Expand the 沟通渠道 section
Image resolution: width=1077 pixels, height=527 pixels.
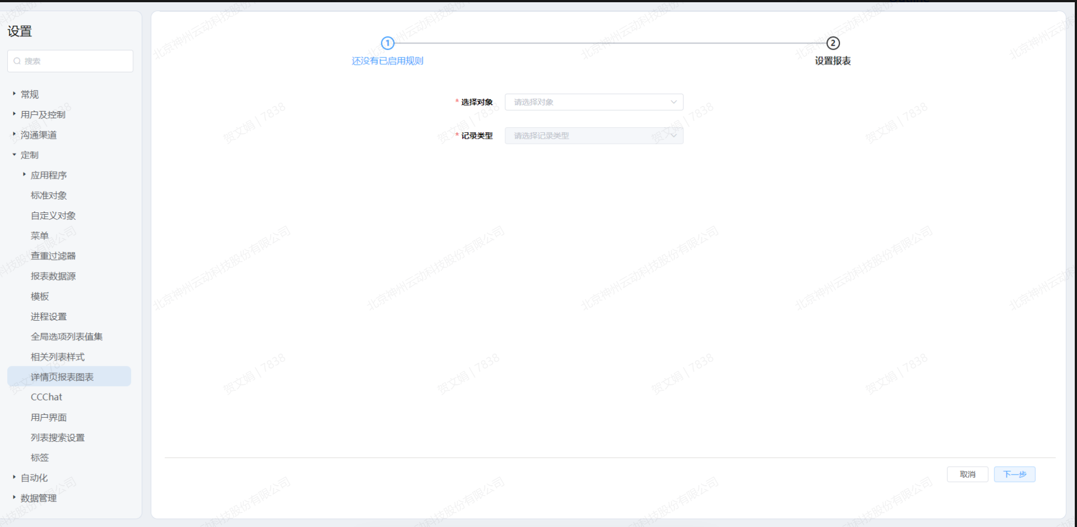coord(14,134)
